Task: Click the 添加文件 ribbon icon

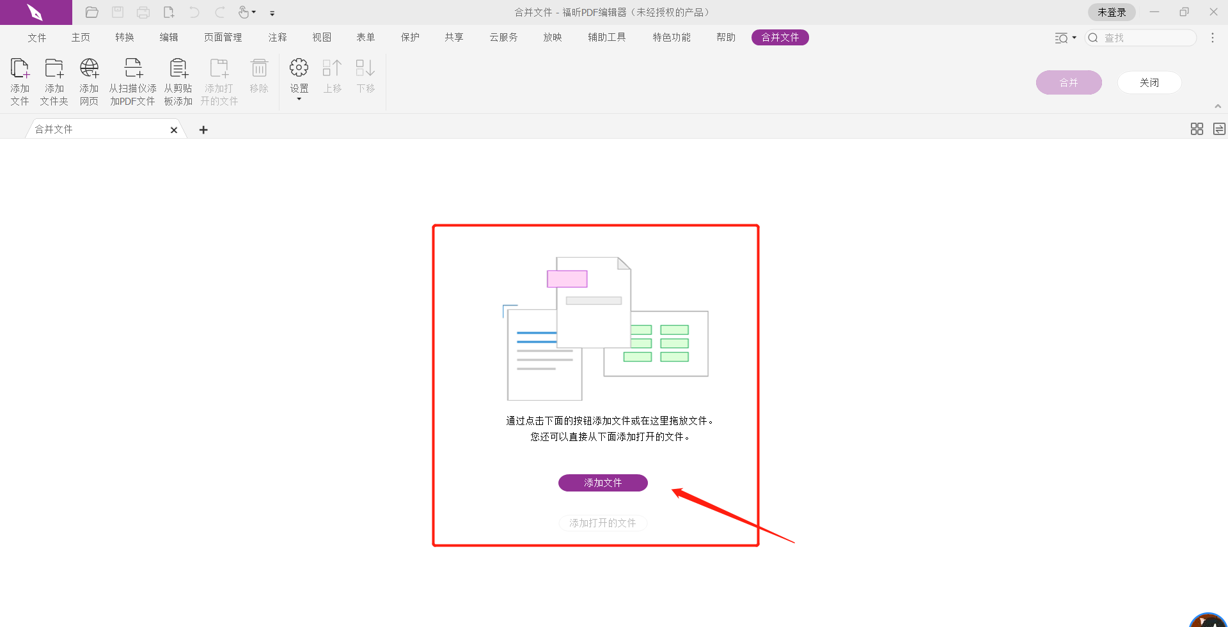Action: [x=20, y=67]
